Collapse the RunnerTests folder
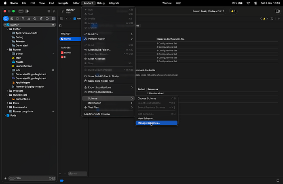Viewport: 283px width, 184px height. pyautogui.click(x=8, y=95)
